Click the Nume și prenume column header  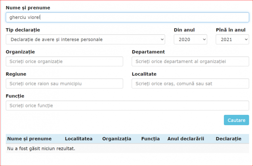(x=29, y=139)
